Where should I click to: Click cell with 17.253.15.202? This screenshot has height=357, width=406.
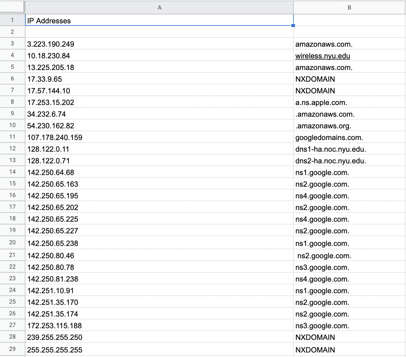(159, 102)
